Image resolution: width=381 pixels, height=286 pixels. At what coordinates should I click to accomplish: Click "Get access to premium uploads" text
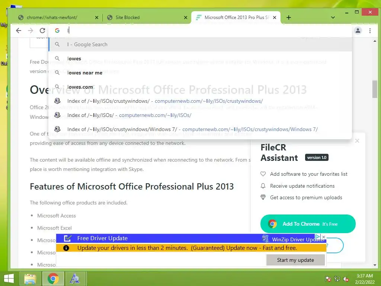point(306,197)
